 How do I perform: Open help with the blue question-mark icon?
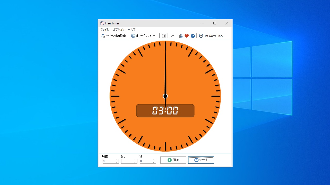193,36
